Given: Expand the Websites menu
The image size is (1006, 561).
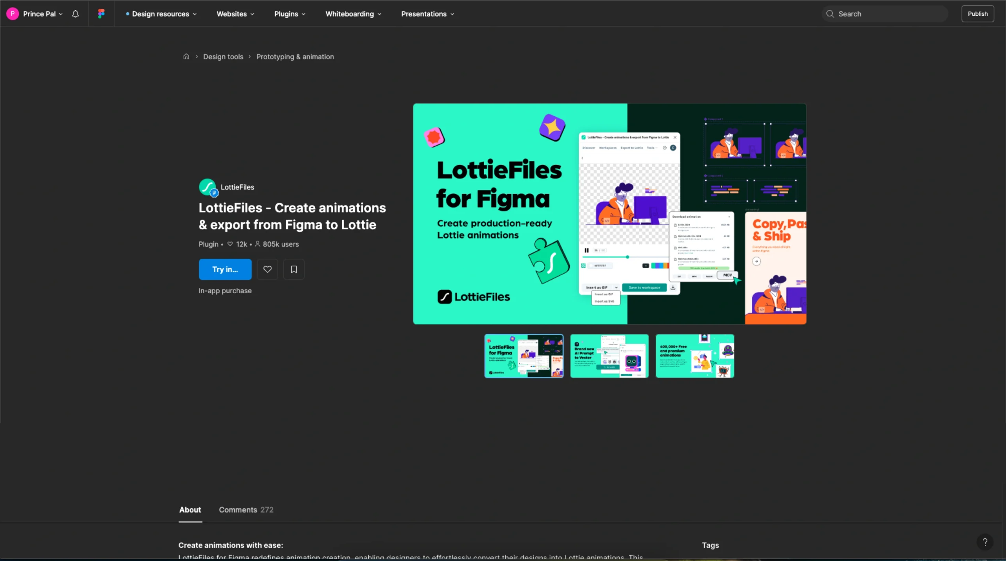Looking at the screenshot, I should 235,14.
